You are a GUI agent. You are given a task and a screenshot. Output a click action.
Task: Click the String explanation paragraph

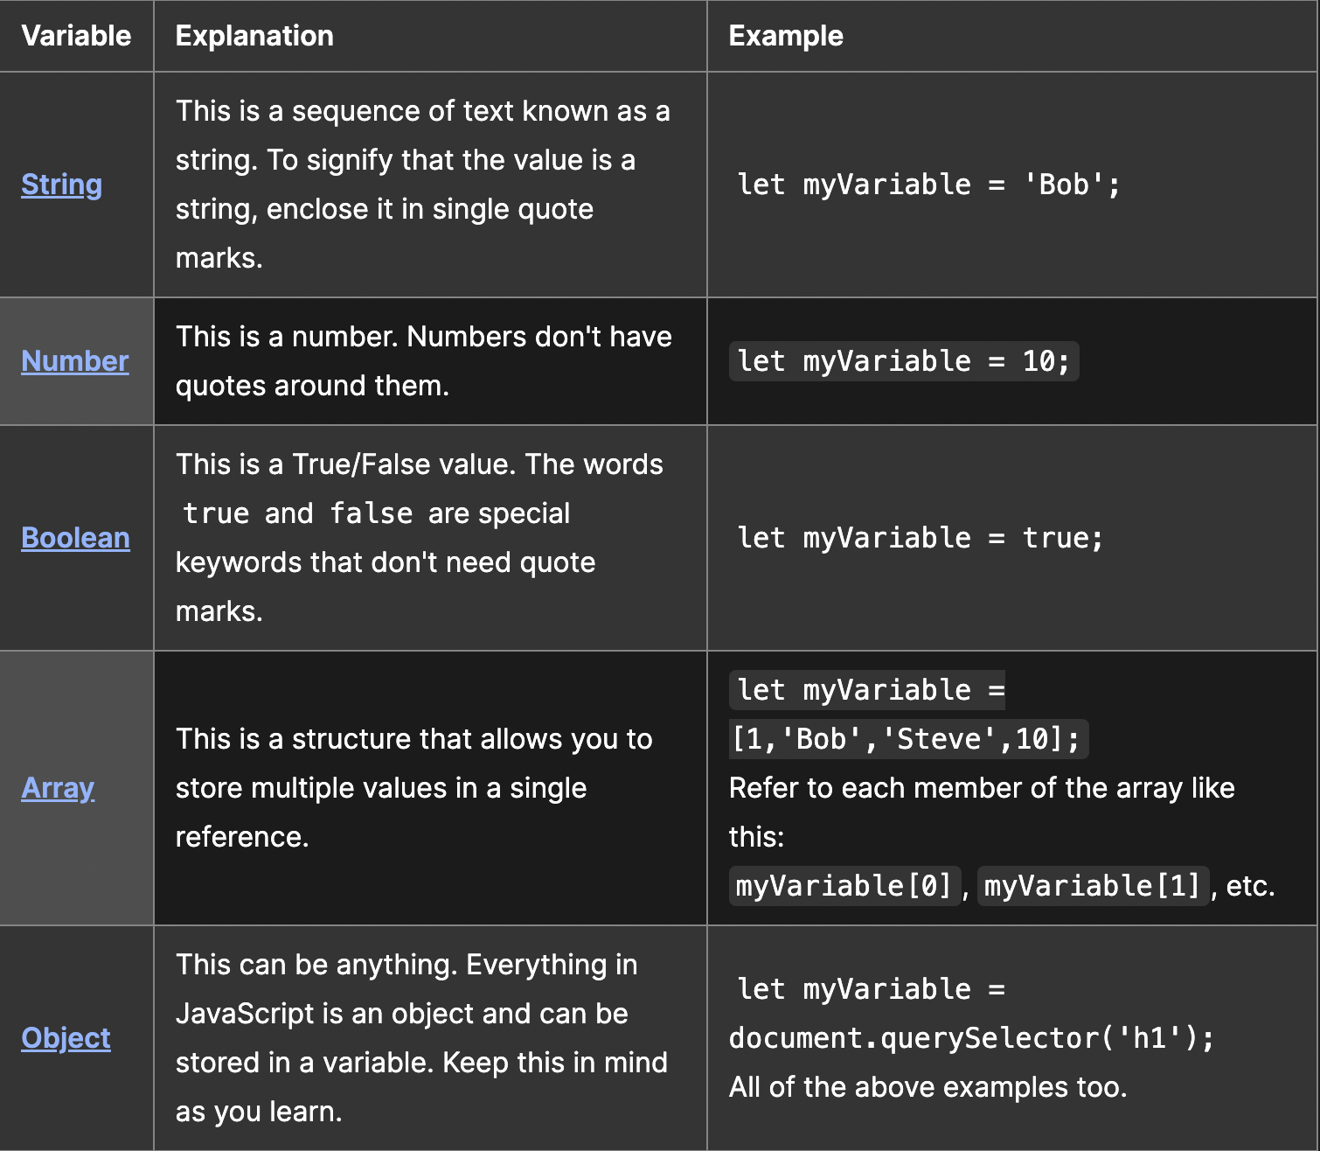[x=422, y=185]
